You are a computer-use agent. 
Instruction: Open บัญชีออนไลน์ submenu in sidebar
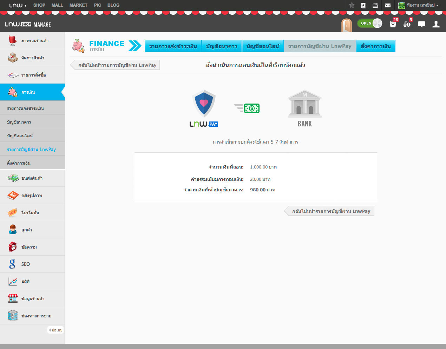32,136
